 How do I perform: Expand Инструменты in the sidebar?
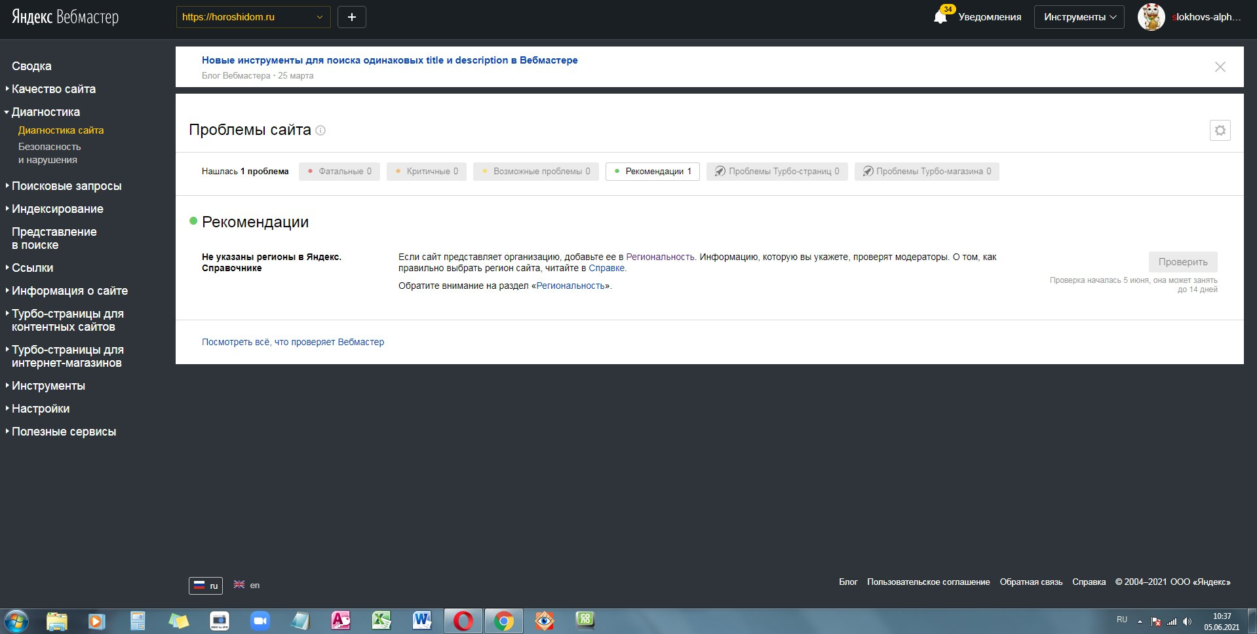pos(48,386)
